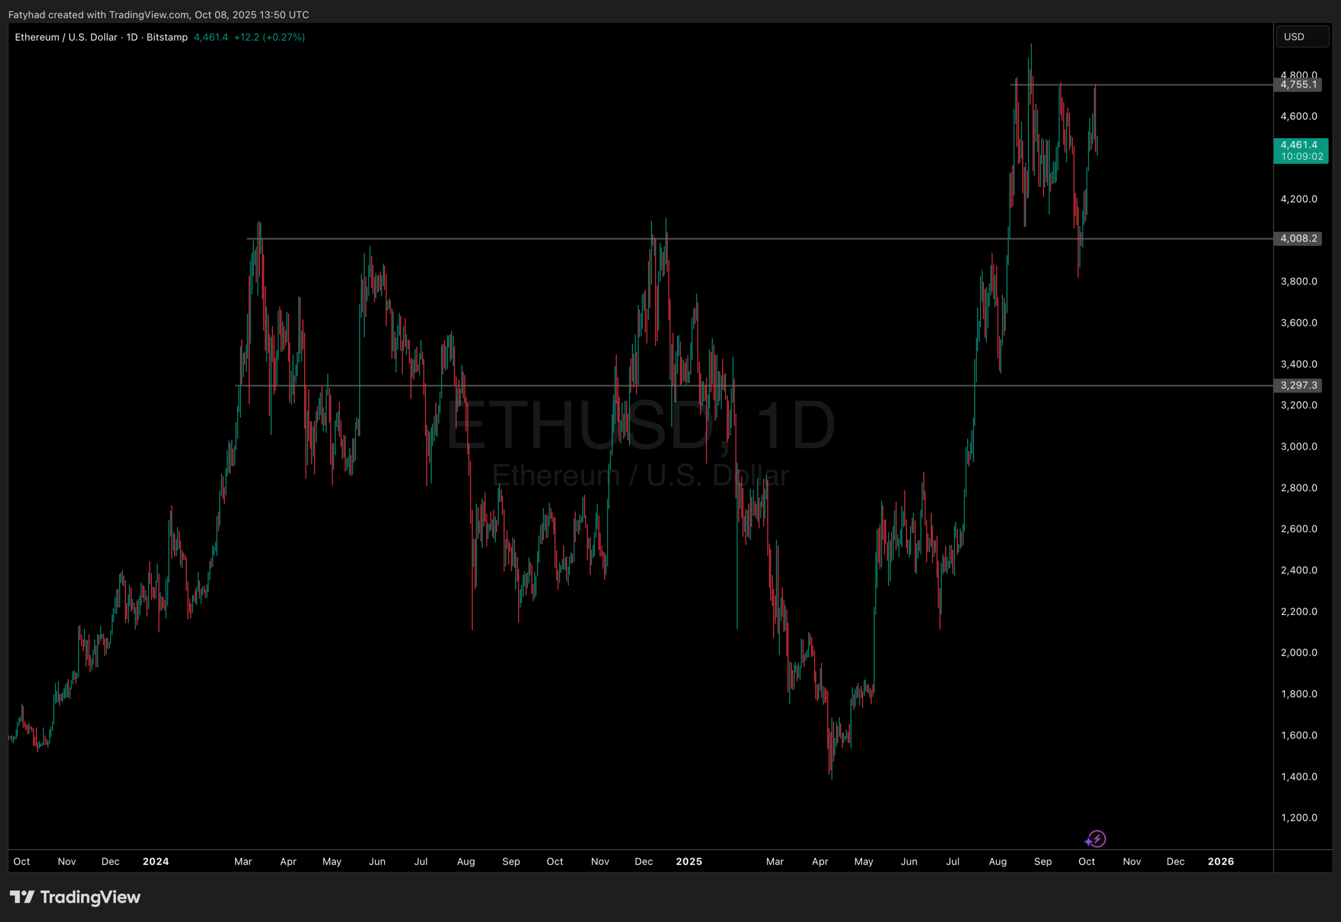
Task: Click the 2026 label on time axis
Action: click(1221, 861)
